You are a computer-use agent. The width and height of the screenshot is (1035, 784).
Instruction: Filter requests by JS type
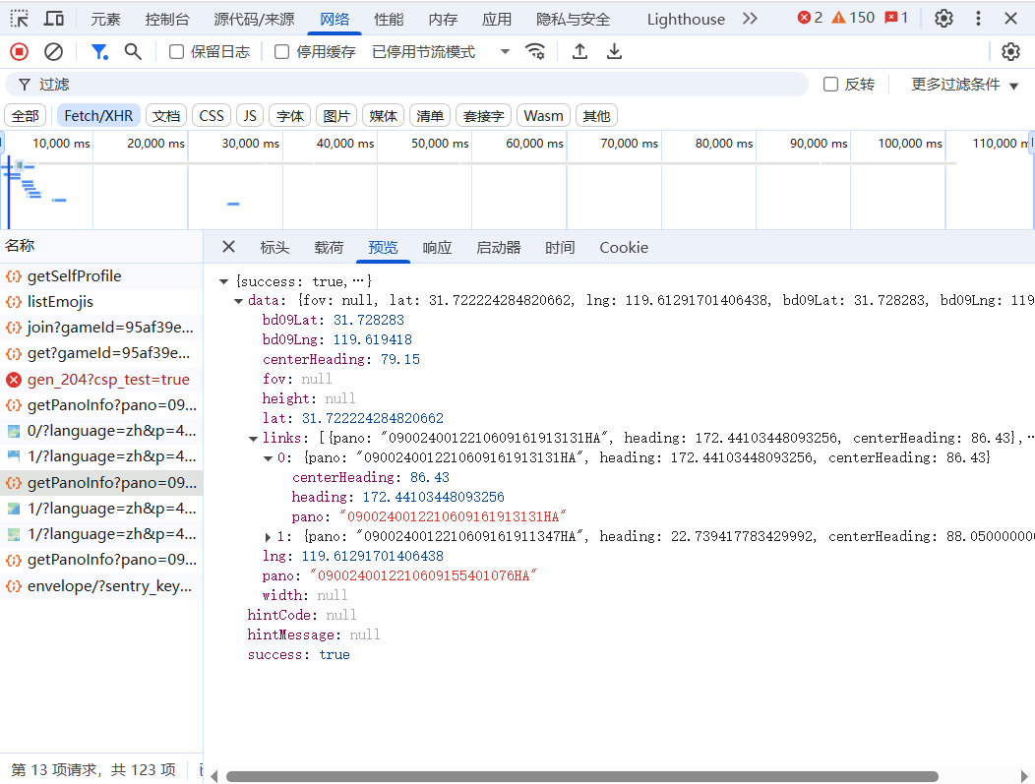coord(250,116)
